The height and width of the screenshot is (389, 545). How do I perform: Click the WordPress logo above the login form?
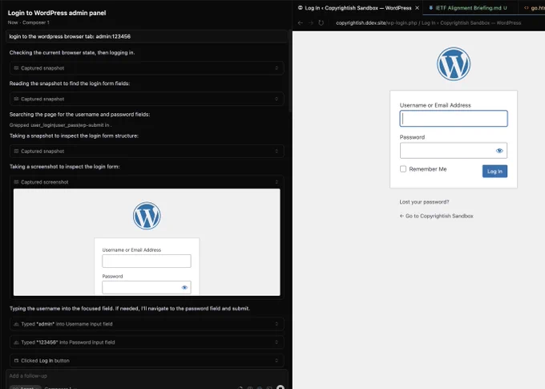click(x=454, y=64)
